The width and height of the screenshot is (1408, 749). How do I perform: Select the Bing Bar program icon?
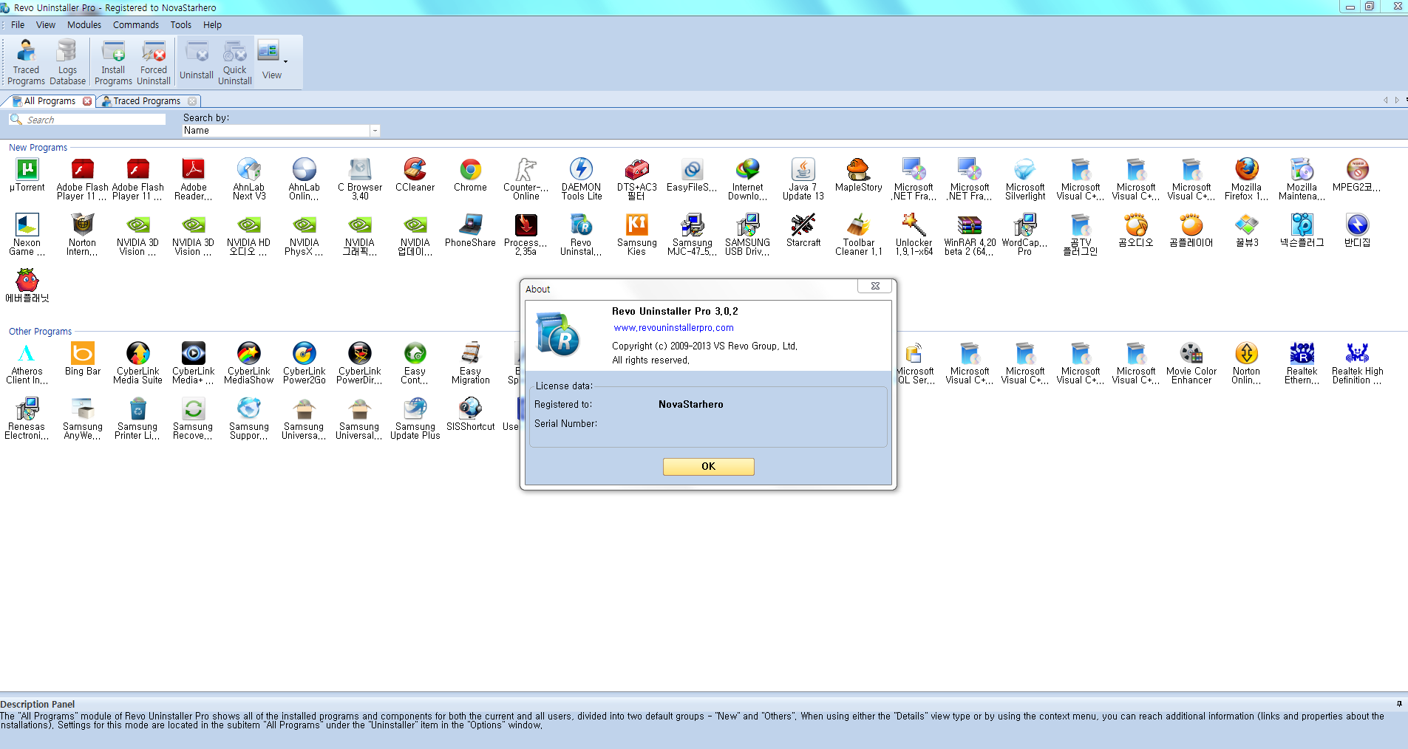point(83,360)
